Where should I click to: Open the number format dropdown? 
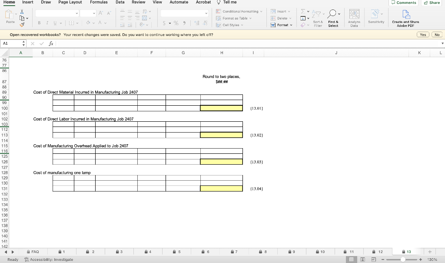tap(206, 13)
